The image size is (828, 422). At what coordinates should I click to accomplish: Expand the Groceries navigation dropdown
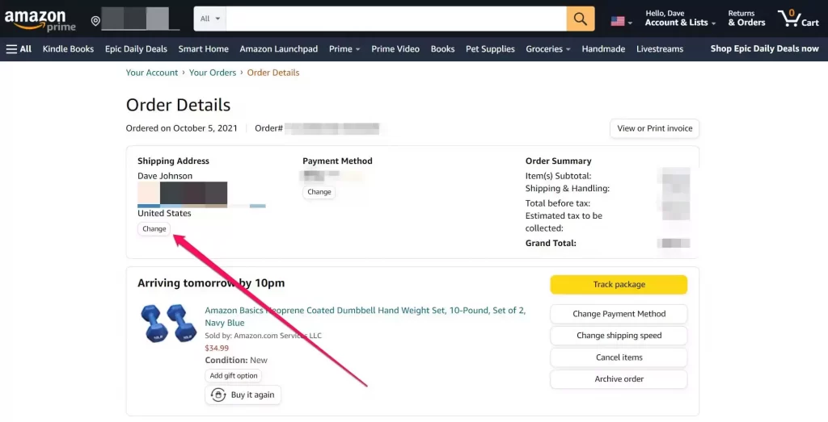pyautogui.click(x=548, y=49)
